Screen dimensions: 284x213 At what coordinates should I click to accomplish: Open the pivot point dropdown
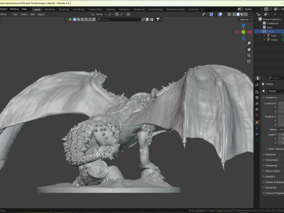pos(111,14)
